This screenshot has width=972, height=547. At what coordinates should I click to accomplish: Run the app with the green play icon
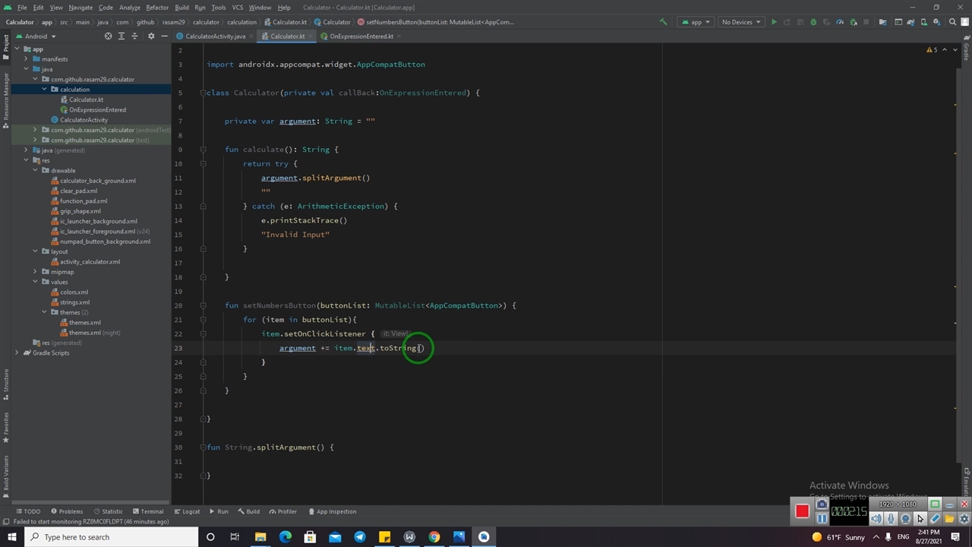coord(774,22)
